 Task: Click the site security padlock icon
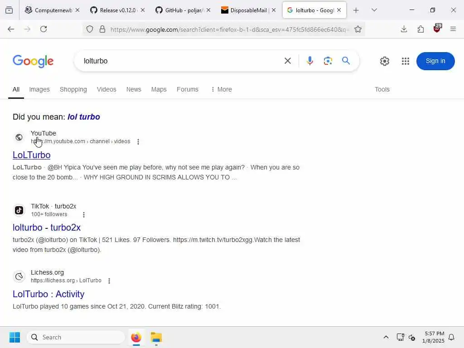click(102, 29)
